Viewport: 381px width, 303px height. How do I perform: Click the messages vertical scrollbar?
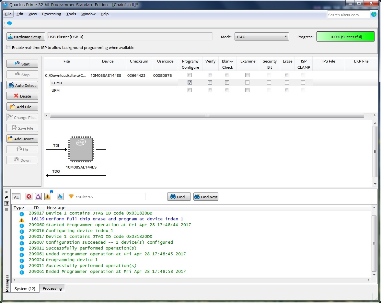pyautogui.click(x=374, y=243)
